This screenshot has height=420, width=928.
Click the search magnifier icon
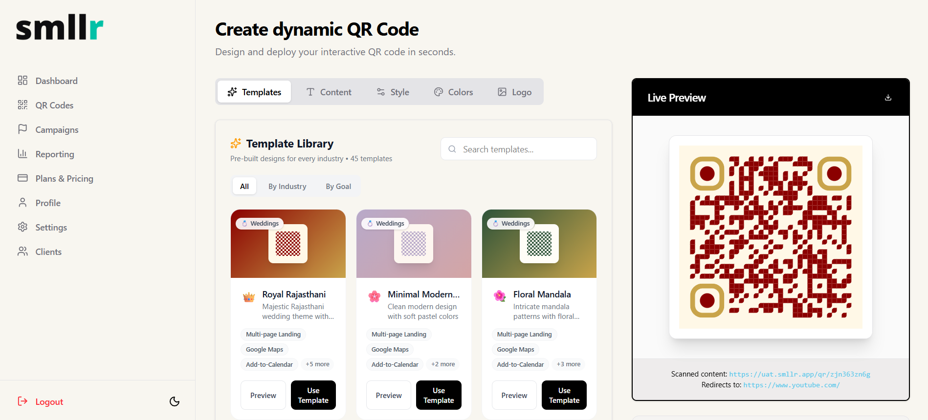click(452, 149)
